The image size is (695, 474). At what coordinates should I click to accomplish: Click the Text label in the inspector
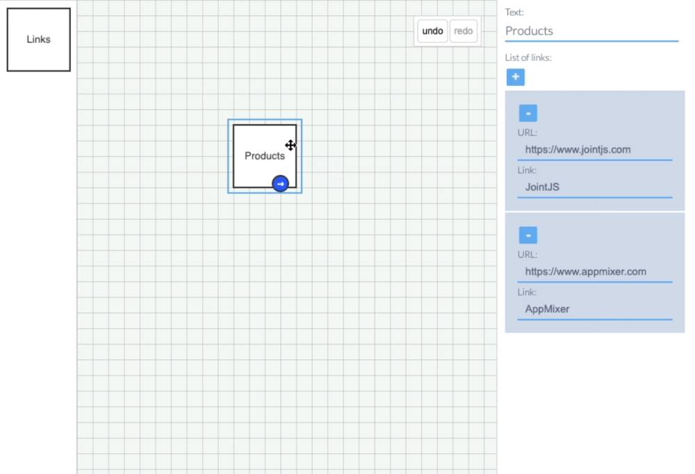[513, 12]
